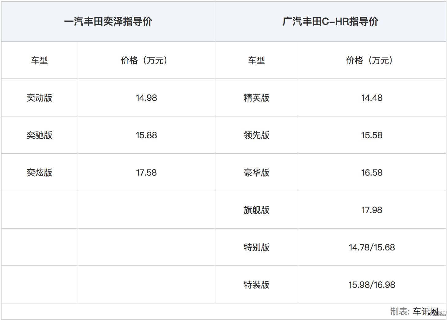Screen dimensions: 448x320
Task: Select the 奕驰版 row label
Action: click(x=40, y=135)
